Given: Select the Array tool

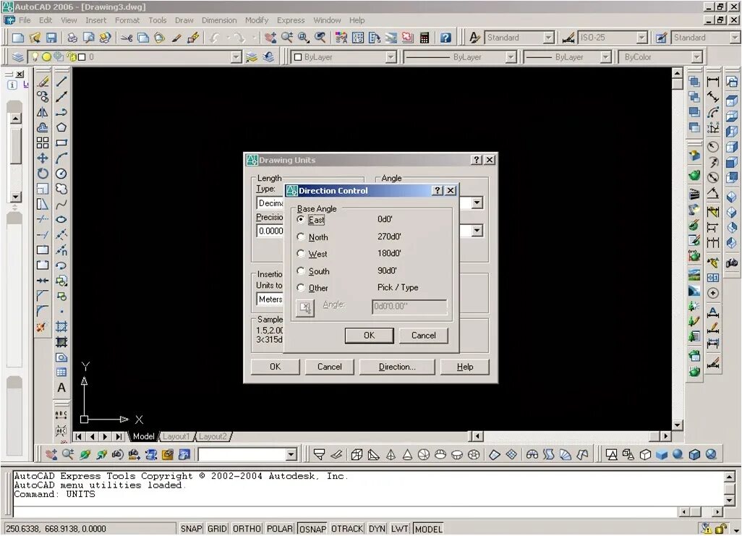Looking at the screenshot, I should click(x=43, y=142).
